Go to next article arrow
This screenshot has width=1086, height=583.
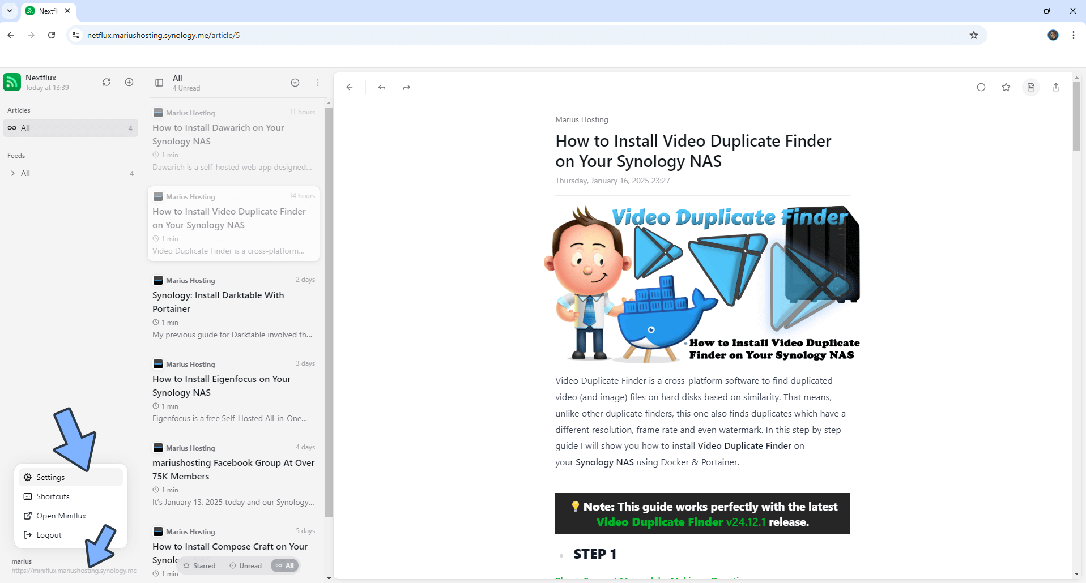point(407,87)
